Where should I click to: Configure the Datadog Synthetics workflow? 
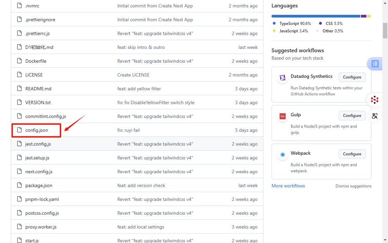(352, 77)
